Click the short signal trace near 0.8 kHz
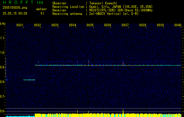The width and height of the screenshot is (184, 117). click(29, 80)
